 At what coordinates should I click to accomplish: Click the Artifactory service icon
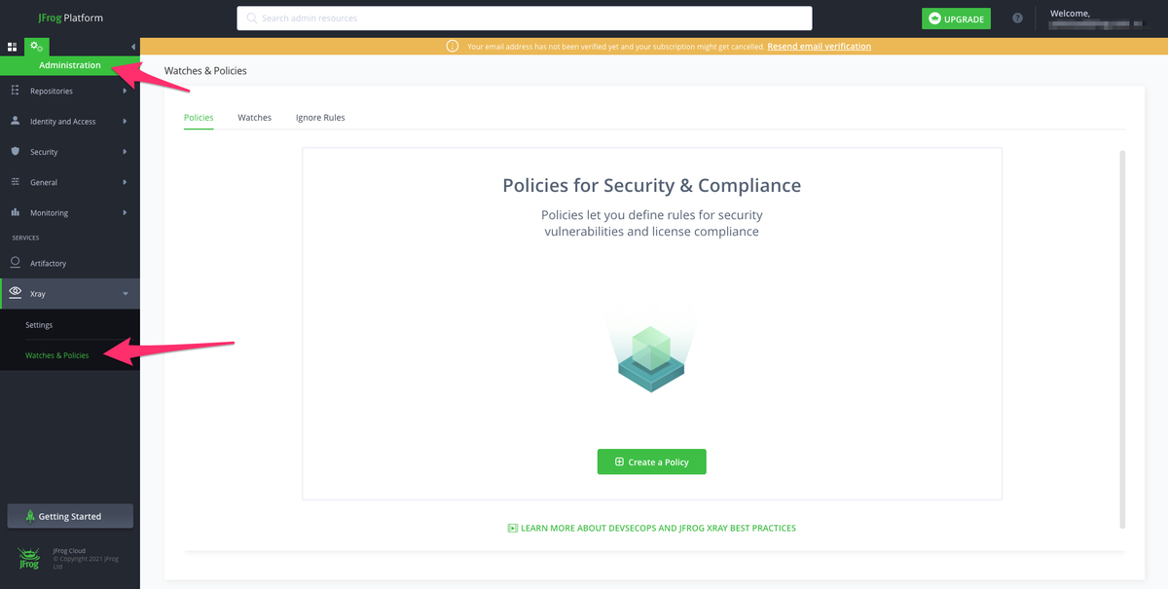tap(15, 263)
